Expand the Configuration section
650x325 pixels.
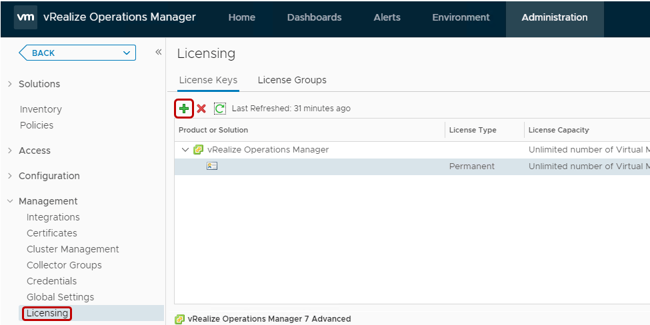click(x=10, y=176)
